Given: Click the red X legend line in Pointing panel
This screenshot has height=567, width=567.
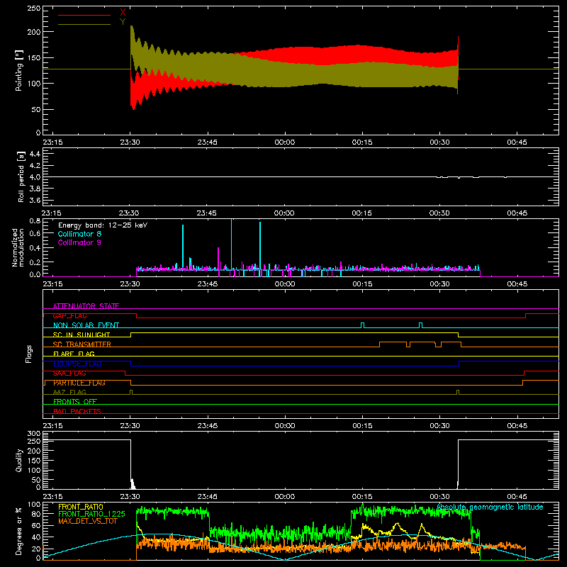Looking at the screenshot, I should (84, 15).
